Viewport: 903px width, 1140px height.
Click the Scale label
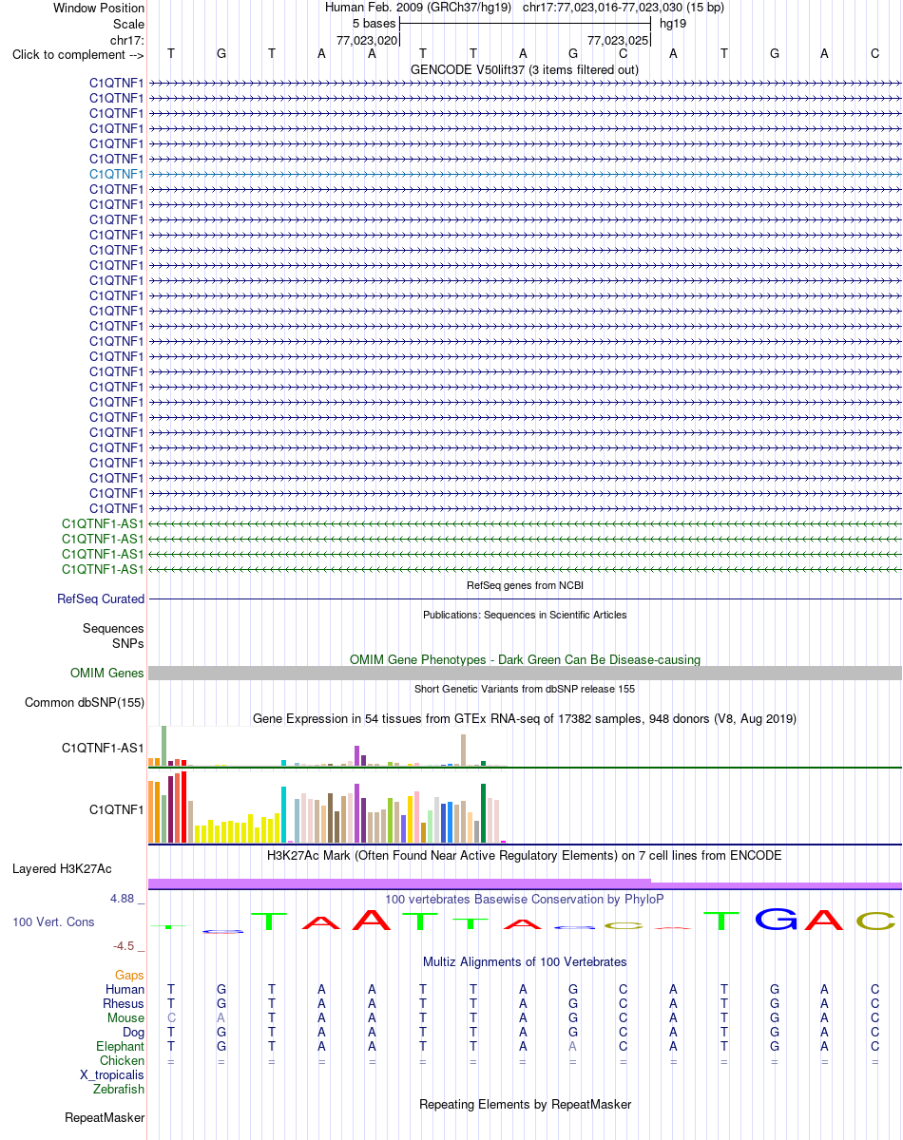(128, 24)
